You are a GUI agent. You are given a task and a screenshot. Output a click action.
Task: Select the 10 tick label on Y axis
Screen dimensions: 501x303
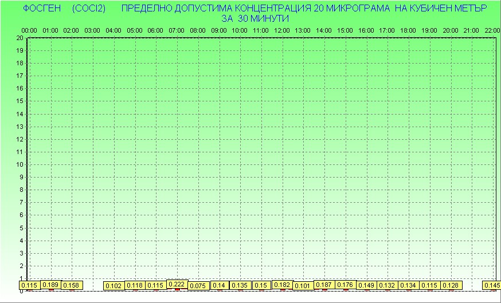[20, 164]
